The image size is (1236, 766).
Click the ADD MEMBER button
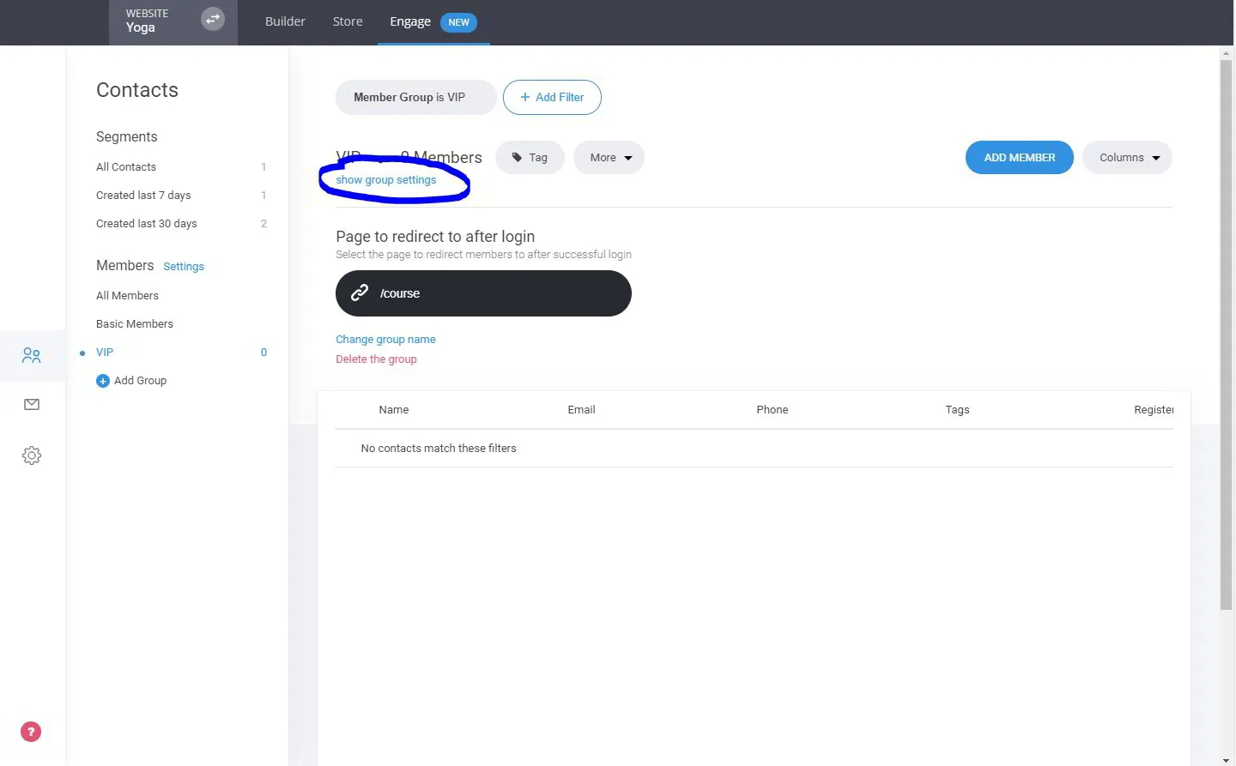(1019, 157)
